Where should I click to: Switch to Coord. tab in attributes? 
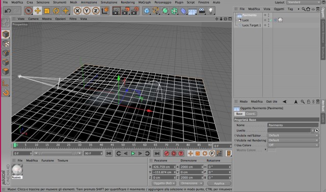[x=251, y=114]
